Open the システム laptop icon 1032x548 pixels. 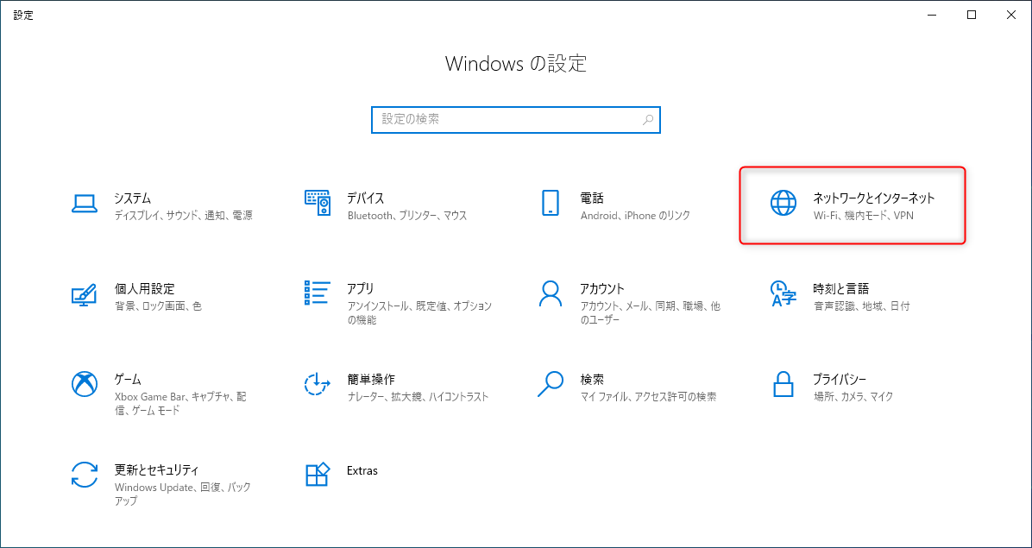pos(85,204)
